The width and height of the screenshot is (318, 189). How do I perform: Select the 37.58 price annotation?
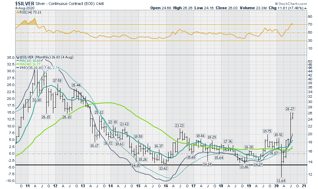pos(57,81)
